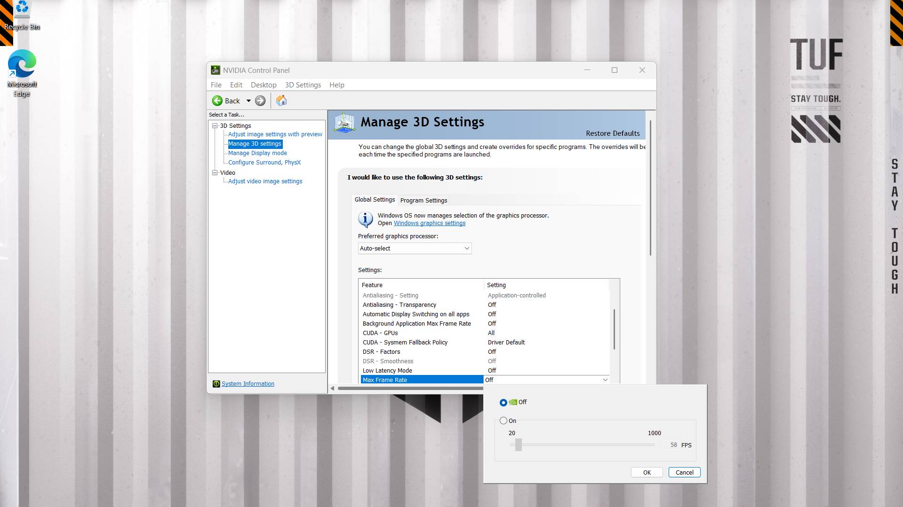Screen dimensions: 903x507
Task: Confirm with the OK button
Action: click(x=647, y=472)
